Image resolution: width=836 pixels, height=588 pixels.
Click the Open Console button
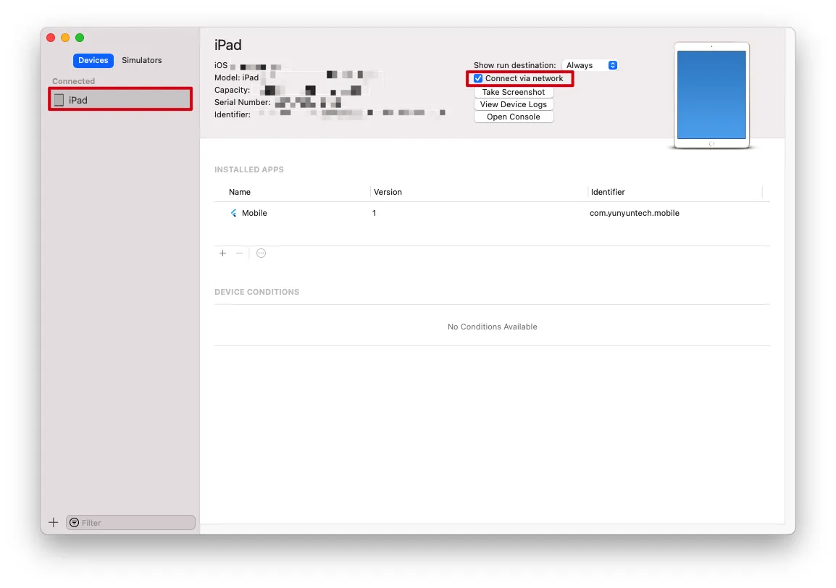coord(514,117)
